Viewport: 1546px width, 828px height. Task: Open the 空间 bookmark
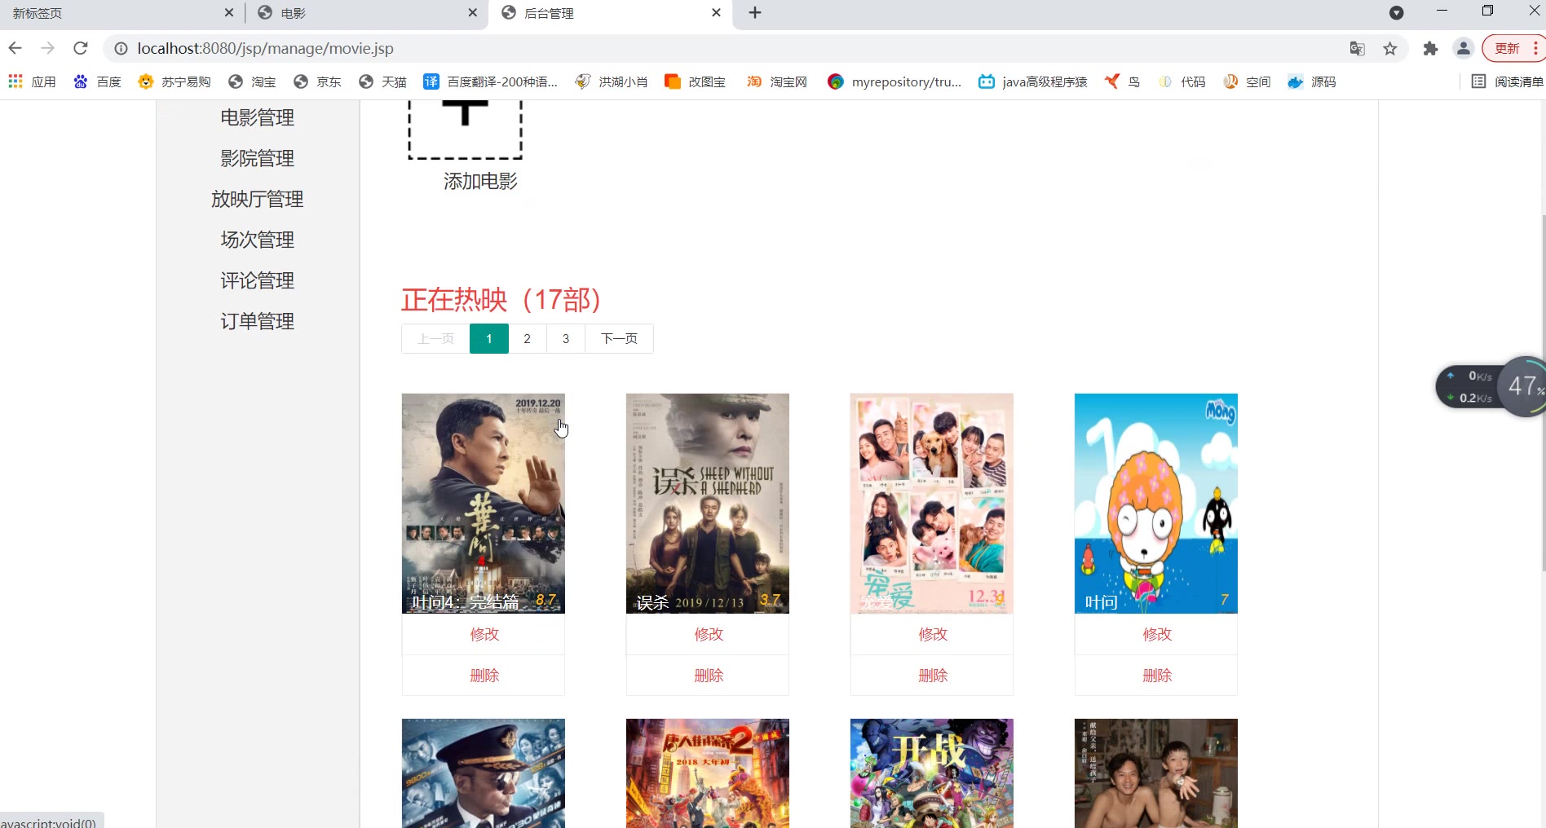[x=1247, y=81]
